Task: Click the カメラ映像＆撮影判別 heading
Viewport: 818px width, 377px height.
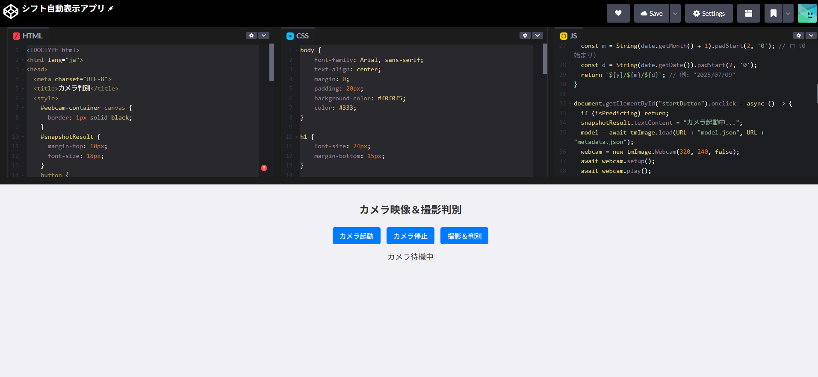Action: [x=410, y=210]
